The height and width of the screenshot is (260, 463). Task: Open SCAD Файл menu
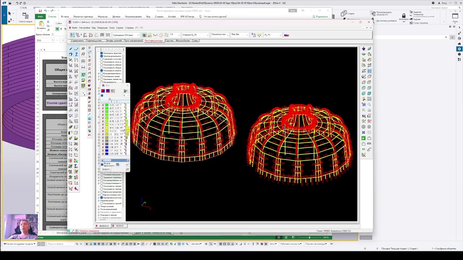click(x=75, y=28)
